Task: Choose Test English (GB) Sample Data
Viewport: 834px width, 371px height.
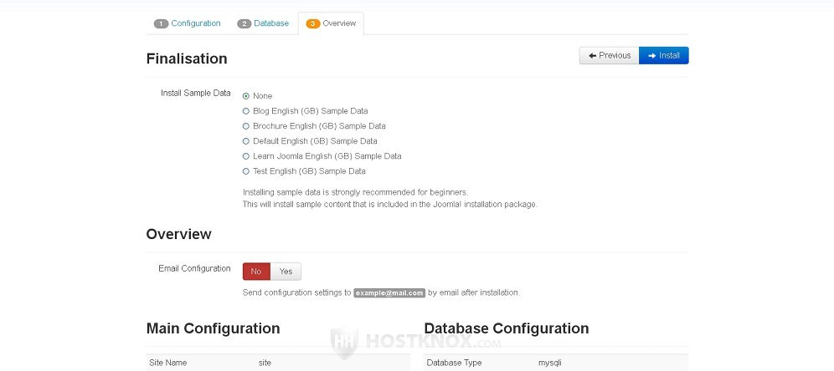Action: [246, 171]
